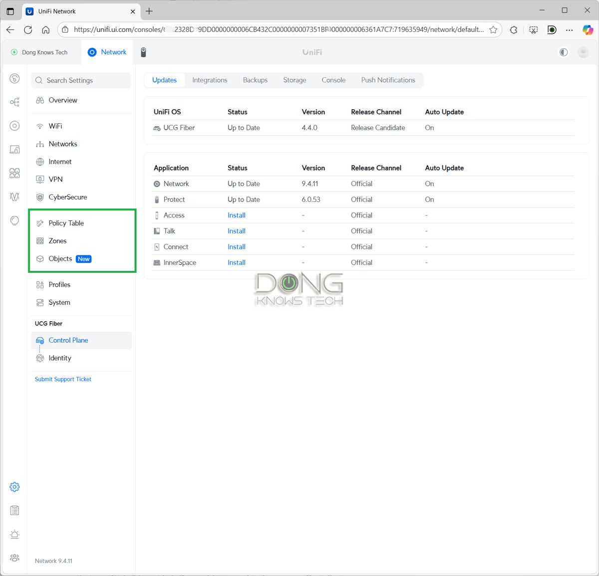Click the UCG Fiber row in UniFi OS
The width and height of the screenshot is (599, 576).
pos(364,128)
